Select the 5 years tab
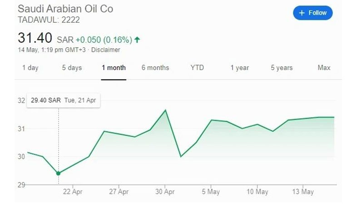 282,68
